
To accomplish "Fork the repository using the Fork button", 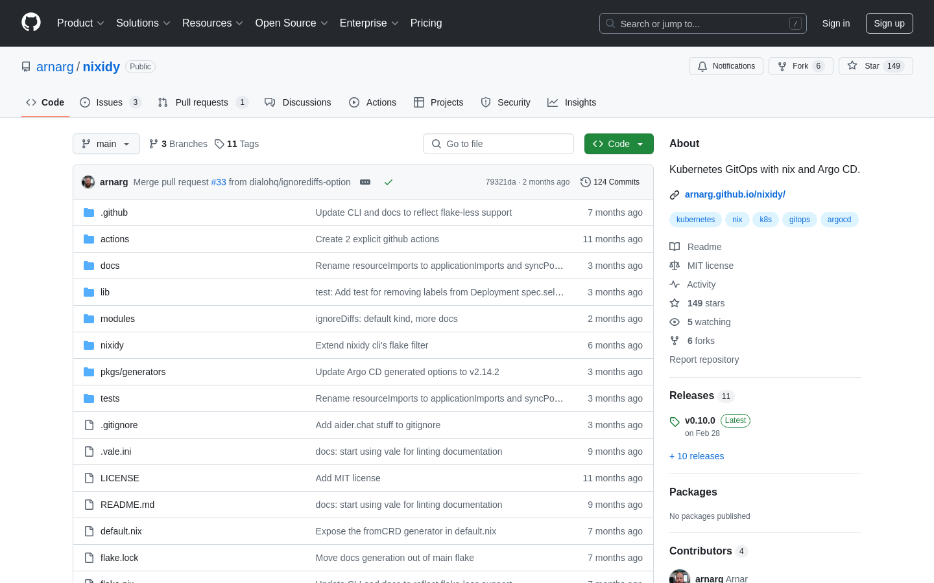I will 800,66.
